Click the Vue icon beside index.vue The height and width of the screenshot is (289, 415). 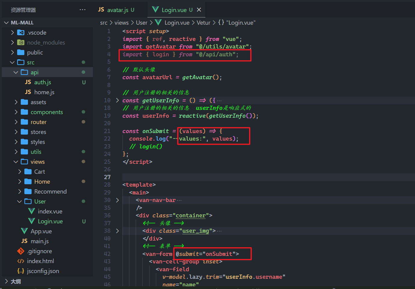(x=32, y=211)
